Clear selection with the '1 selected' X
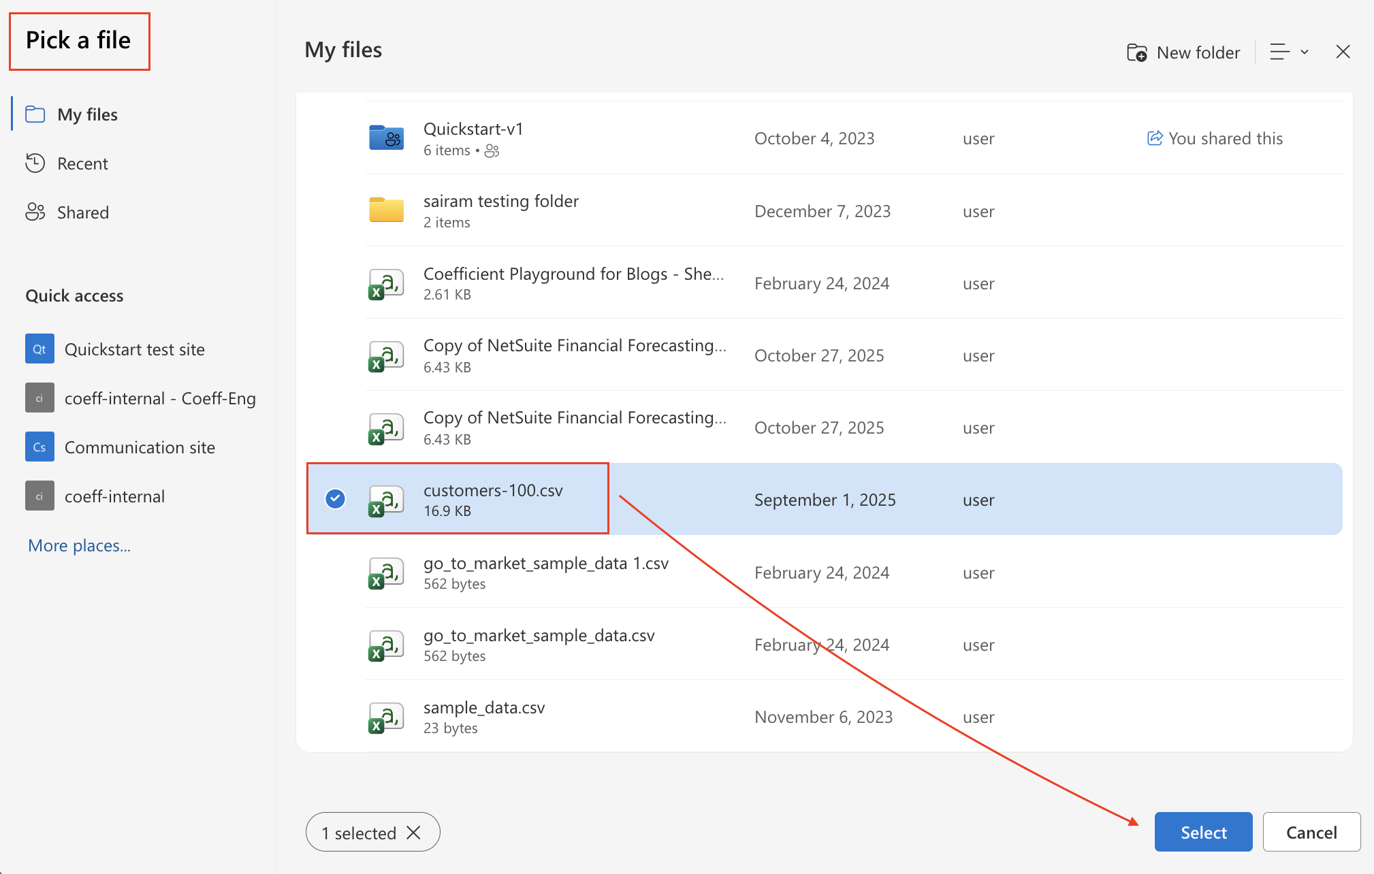Screen dimensions: 1374x874 [413, 832]
